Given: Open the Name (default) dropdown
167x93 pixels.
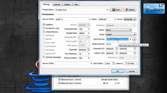Looking at the screenshot, I should point(115,19).
